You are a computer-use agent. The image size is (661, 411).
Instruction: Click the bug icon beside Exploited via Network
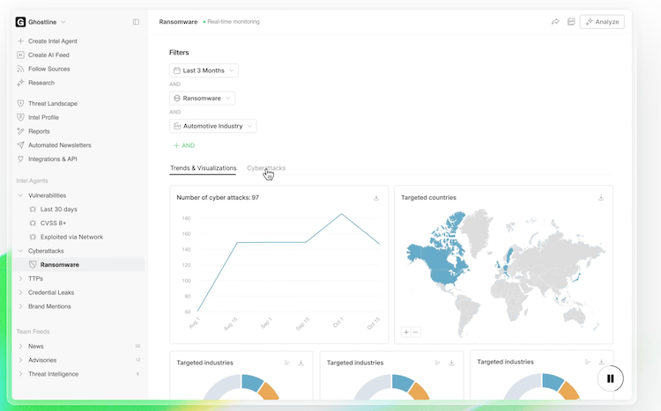click(x=33, y=237)
